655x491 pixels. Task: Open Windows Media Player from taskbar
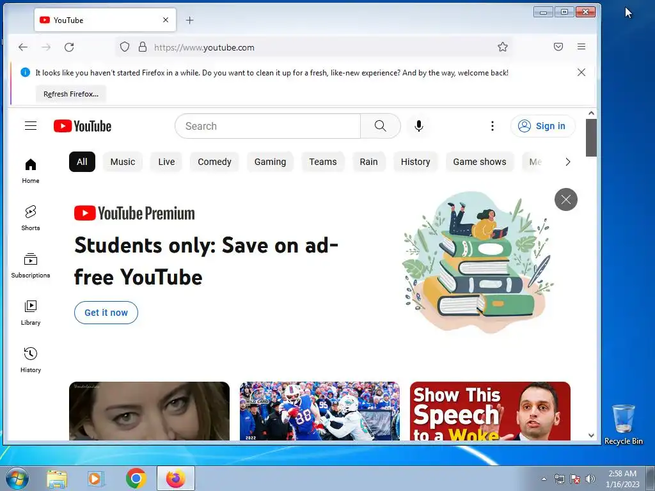tap(96, 479)
